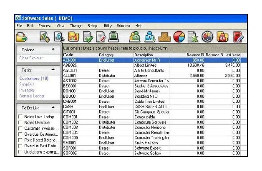Click the blue person document download icon
The width and height of the screenshot is (262, 171).
59,37
